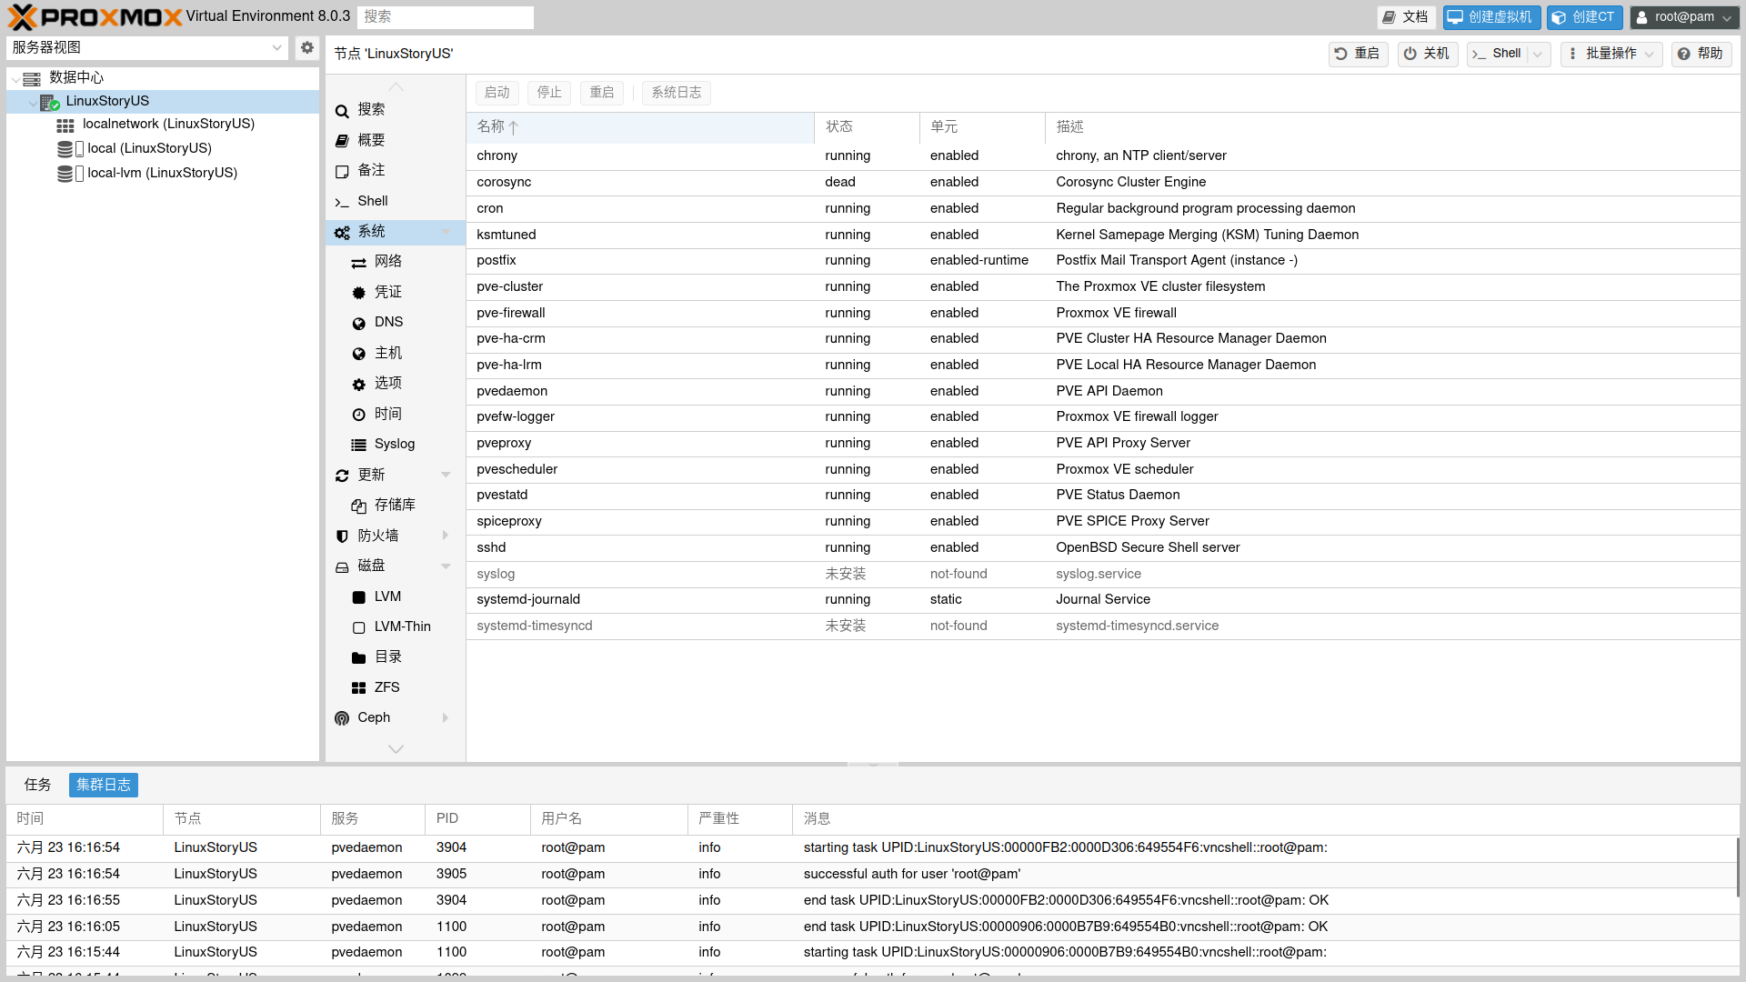
Task: Select the systemd-journald service row
Action: [x=1103, y=600]
